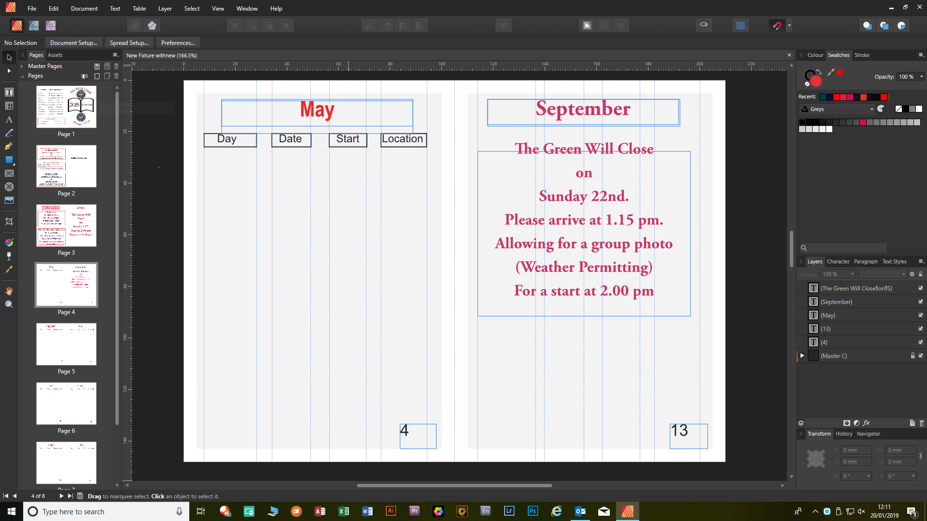Viewport: 927px width, 521px height.
Task: Select the Frame Text tool
Action: 9,92
